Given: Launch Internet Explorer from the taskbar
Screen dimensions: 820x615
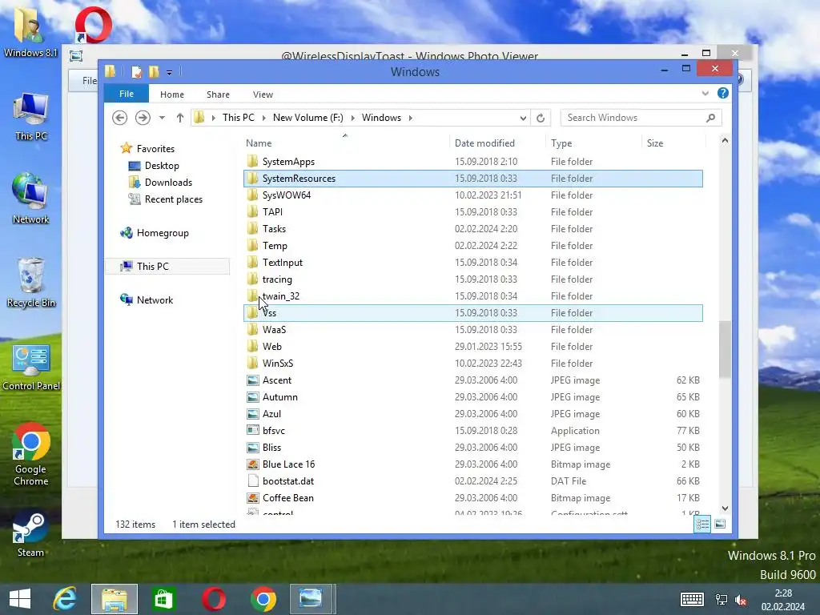Looking at the screenshot, I should (65, 599).
